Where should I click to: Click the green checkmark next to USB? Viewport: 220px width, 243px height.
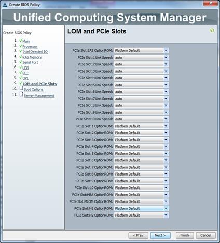pyautogui.click(x=21, y=67)
